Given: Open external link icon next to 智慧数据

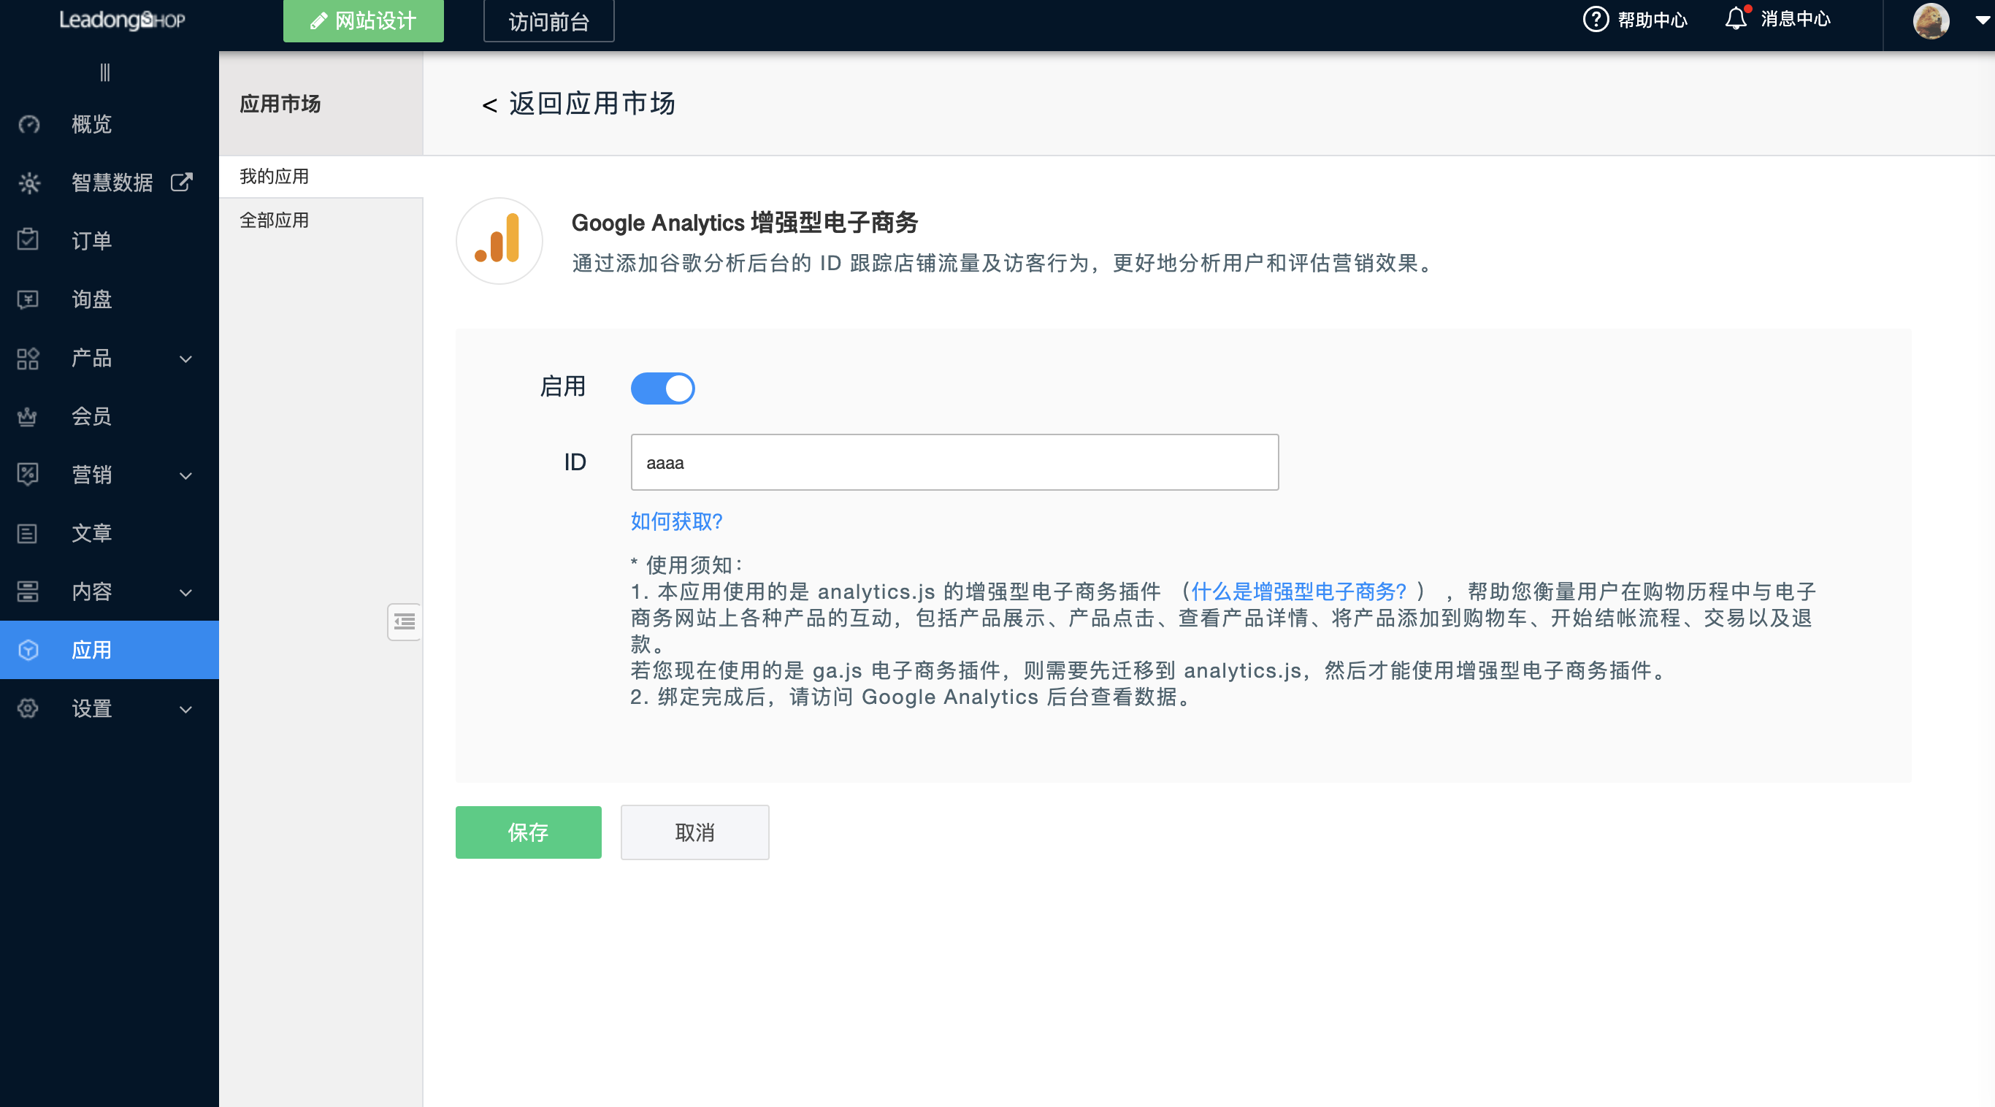Looking at the screenshot, I should click(181, 182).
